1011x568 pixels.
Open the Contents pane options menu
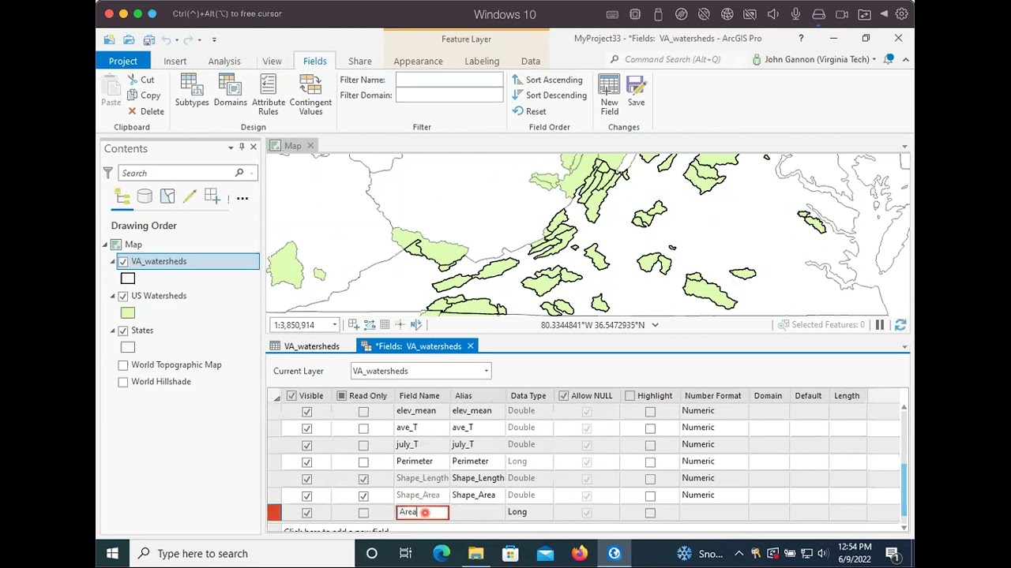tap(231, 148)
